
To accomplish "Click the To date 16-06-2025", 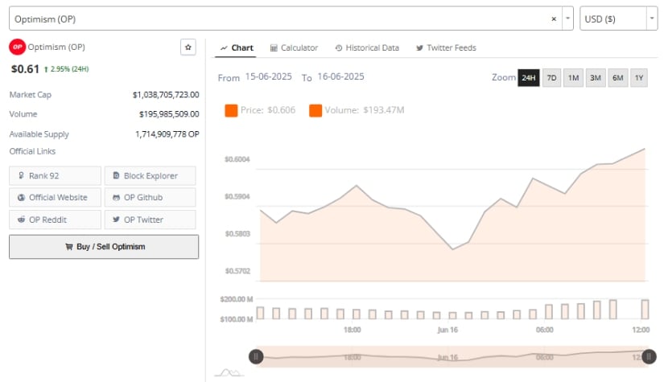I will coord(341,76).
